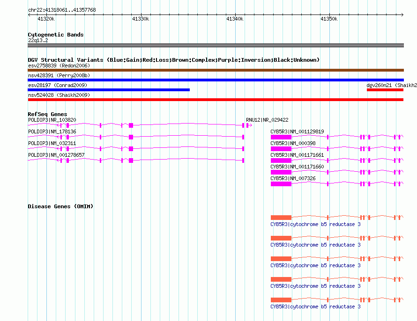Select the DGV Structural Variants track title
This screenshot has width=417, height=321.
click(174, 60)
